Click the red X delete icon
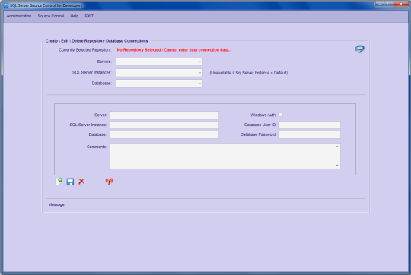Screen dimensions: 411x275 [x=81, y=182]
